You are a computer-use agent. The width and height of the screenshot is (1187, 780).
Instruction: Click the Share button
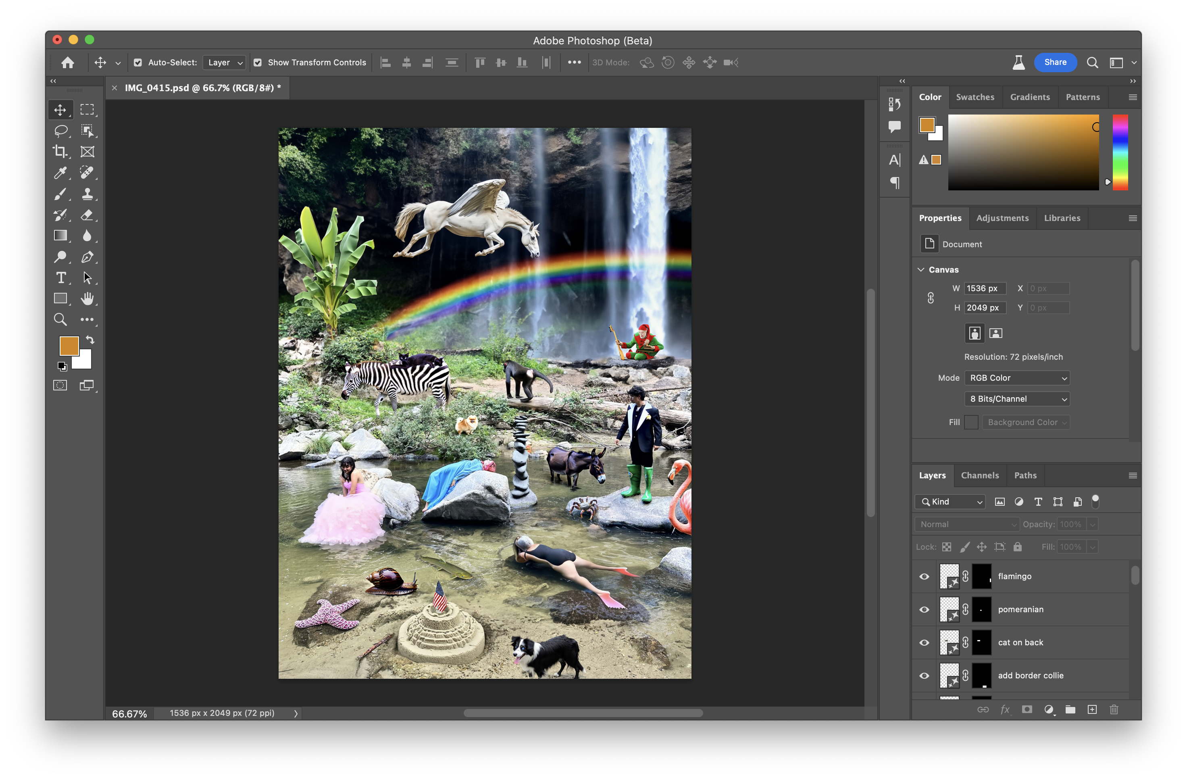point(1055,63)
